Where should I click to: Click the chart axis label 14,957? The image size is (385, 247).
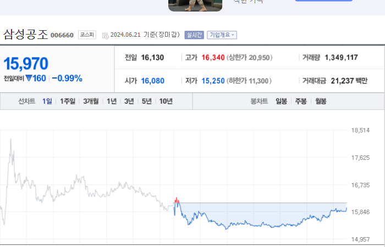(360, 239)
